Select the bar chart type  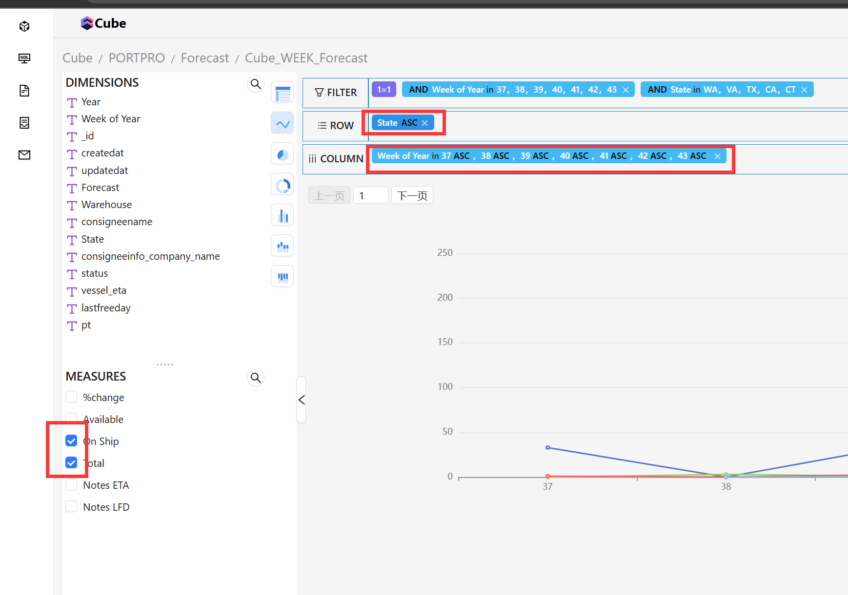pyautogui.click(x=283, y=215)
